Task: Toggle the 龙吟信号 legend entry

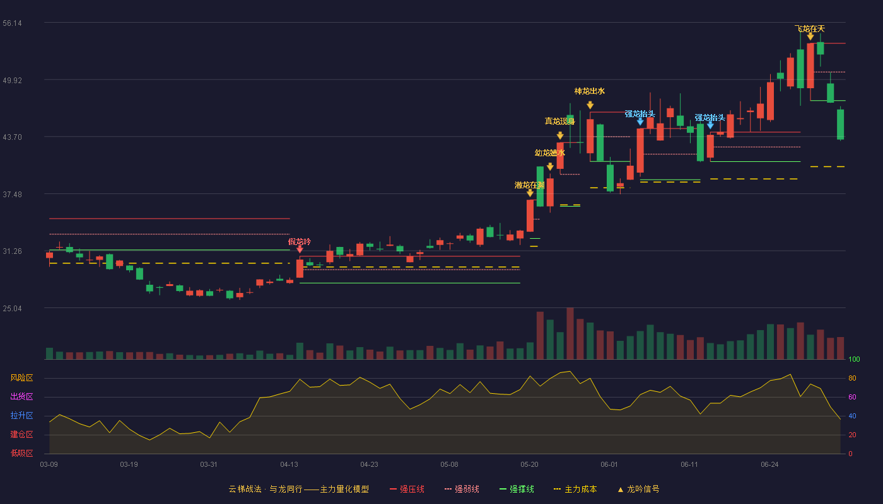Action: (x=638, y=489)
